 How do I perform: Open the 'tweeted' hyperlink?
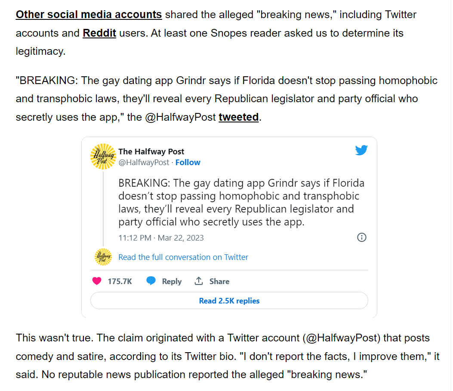point(239,117)
